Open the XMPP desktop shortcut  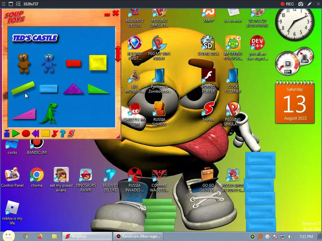pyautogui.click(x=208, y=16)
